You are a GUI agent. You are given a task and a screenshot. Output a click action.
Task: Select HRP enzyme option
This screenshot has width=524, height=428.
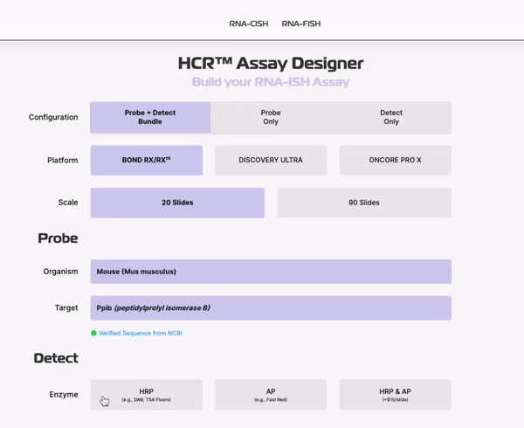click(x=147, y=394)
